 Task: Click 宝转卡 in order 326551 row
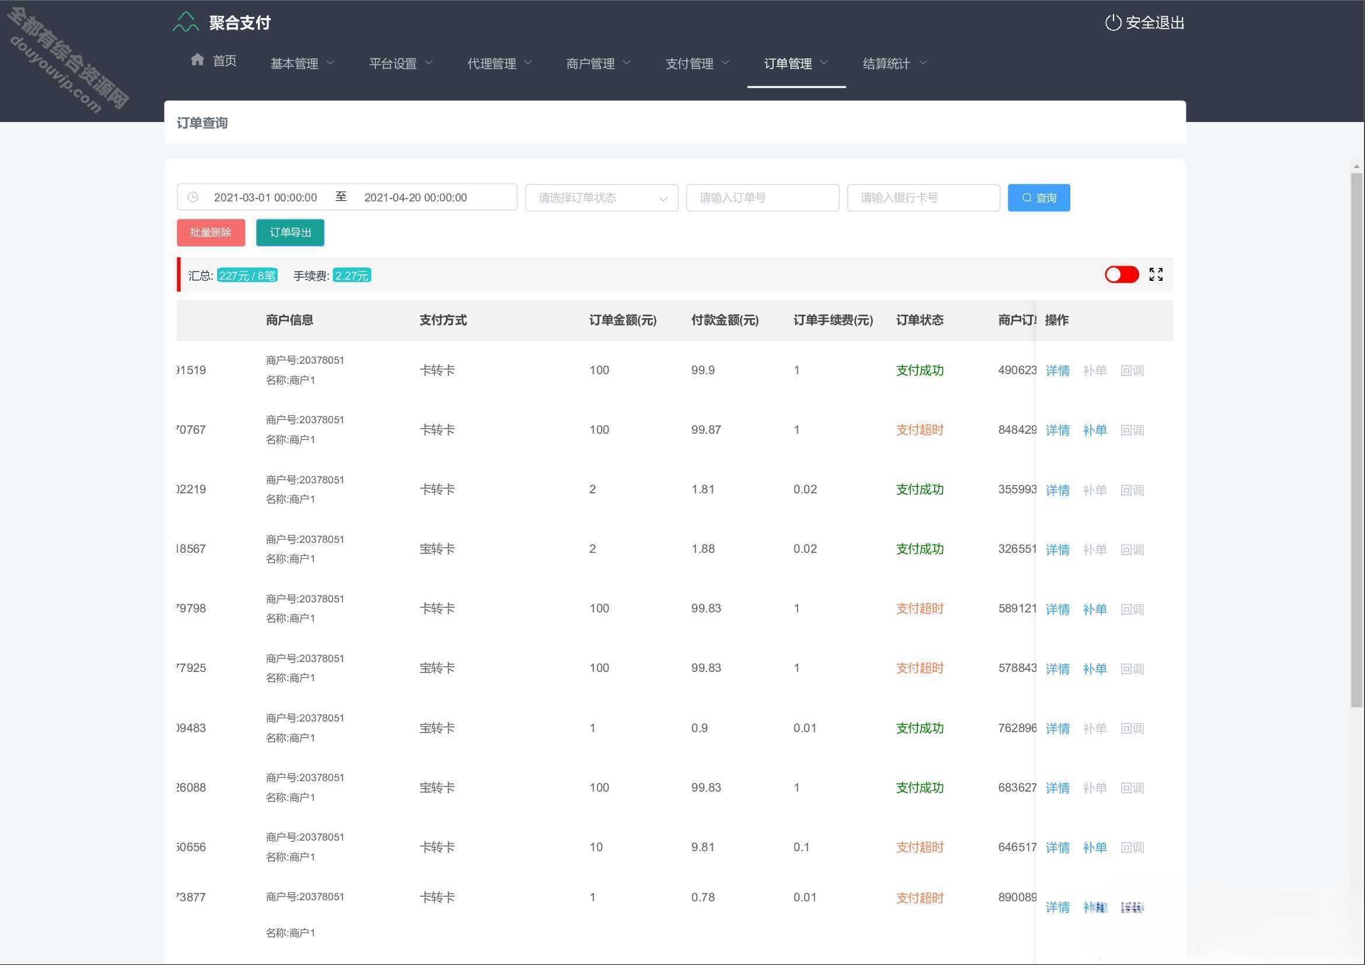coord(437,548)
